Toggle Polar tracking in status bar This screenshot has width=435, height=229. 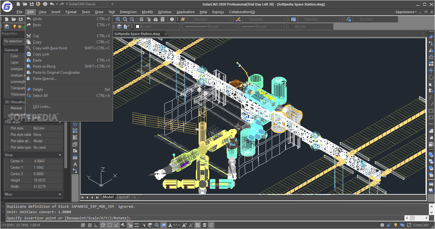pyautogui.click(x=103, y=225)
